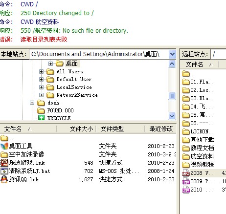Click the 航空资料 remote folder icon

click(186, 156)
